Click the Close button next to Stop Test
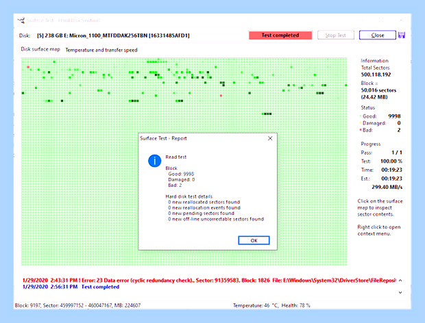This screenshot has width=425, height=323. tap(377, 35)
